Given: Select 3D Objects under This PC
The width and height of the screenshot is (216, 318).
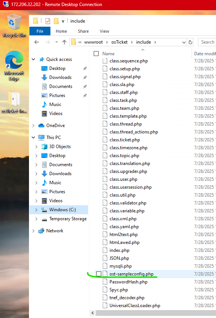Looking at the screenshot, I should (x=60, y=147).
